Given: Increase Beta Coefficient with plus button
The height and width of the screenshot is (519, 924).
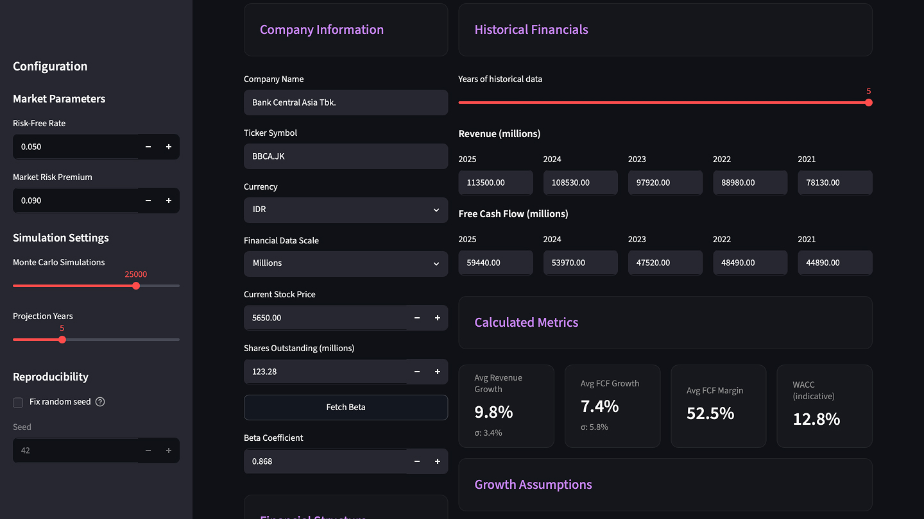Looking at the screenshot, I should click(x=438, y=461).
